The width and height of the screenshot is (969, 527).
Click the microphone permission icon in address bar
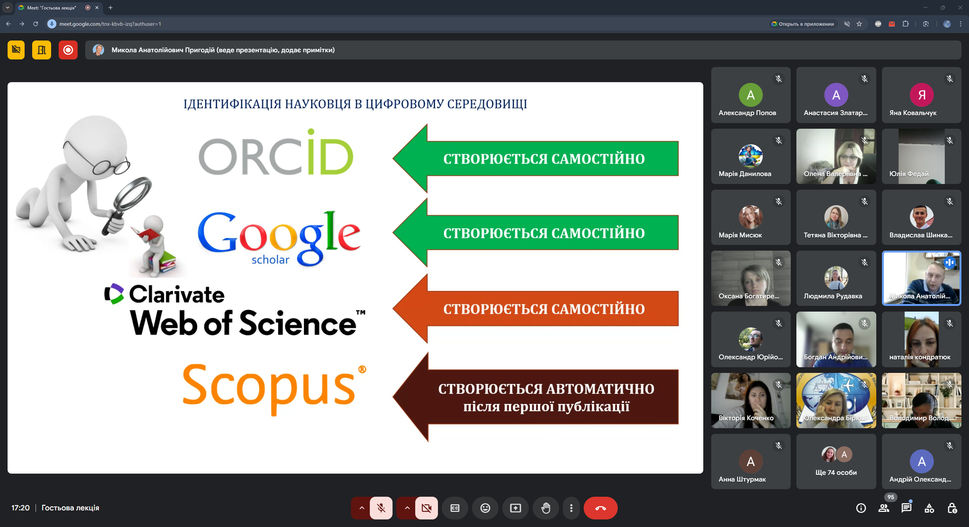(x=52, y=24)
